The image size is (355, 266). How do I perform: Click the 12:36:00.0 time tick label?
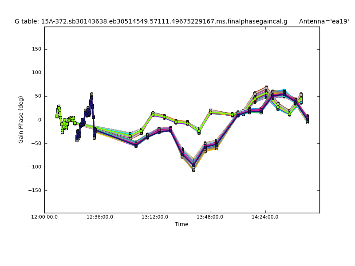[x=99, y=217]
